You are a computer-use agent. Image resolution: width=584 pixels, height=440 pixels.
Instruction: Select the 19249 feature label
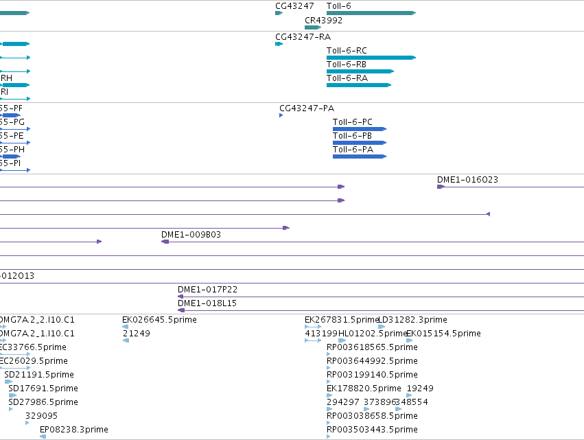420,389
